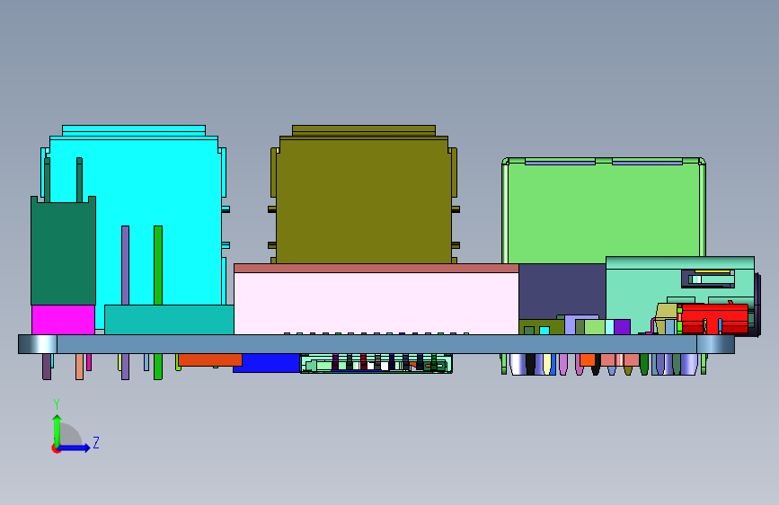Image resolution: width=779 pixels, height=505 pixels.
Task: Select the bright blue part beneath the board
Action: coord(266,363)
